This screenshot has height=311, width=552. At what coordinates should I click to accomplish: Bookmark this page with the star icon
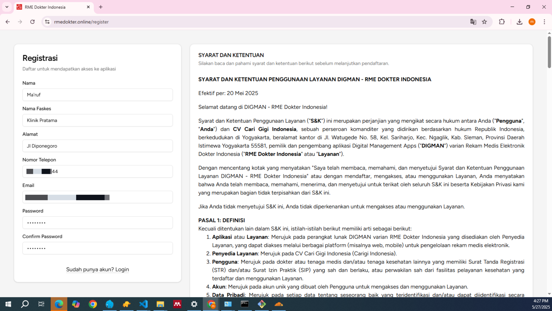484,22
